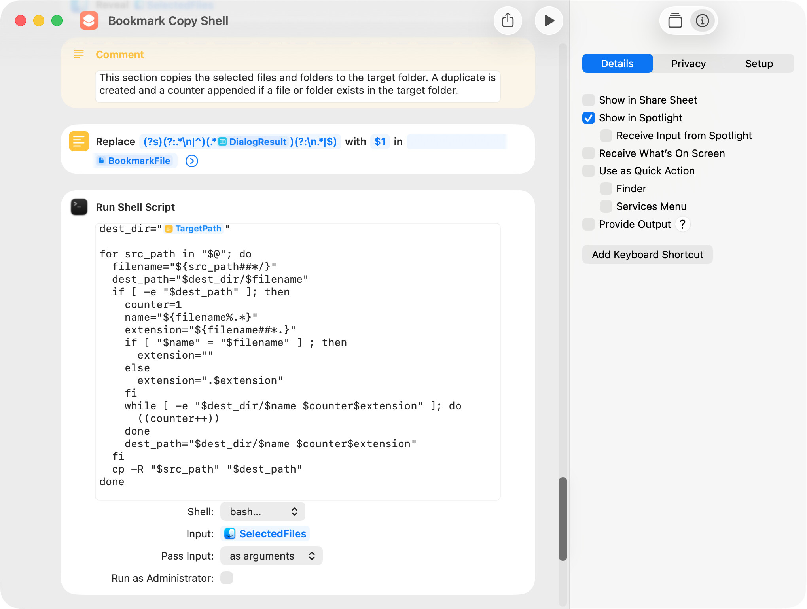Open the Shell bash dropdown
The image size is (807, 609).
[263, 512]
